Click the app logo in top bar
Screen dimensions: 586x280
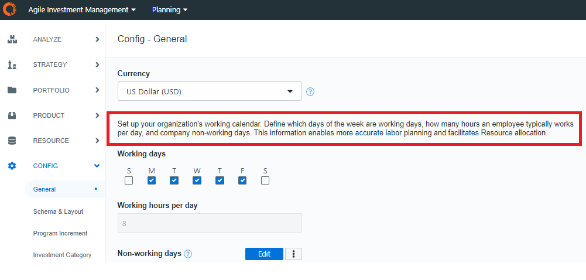pos(9,9)
